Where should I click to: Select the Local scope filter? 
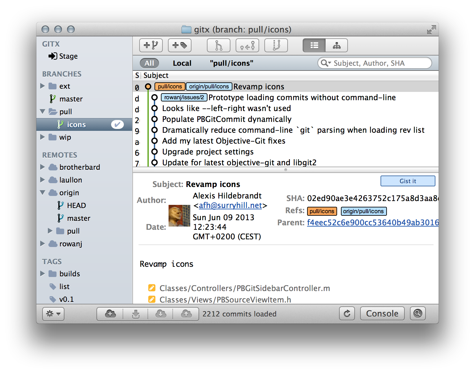pos(182,63)
